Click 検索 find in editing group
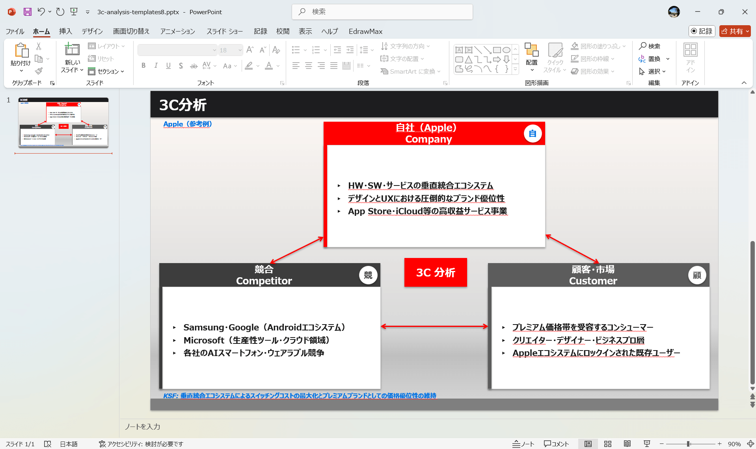This screenshot has width=756, height=449. (x=650, y=46)
